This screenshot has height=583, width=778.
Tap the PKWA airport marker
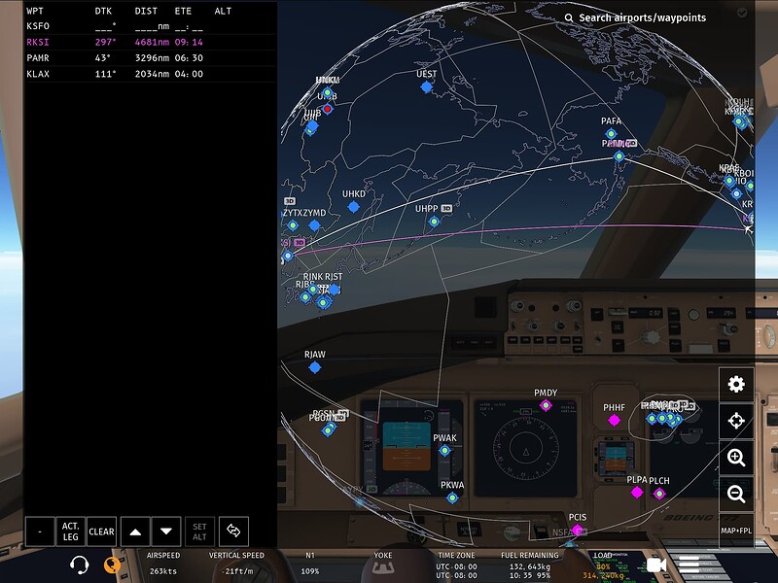[452, 497]
